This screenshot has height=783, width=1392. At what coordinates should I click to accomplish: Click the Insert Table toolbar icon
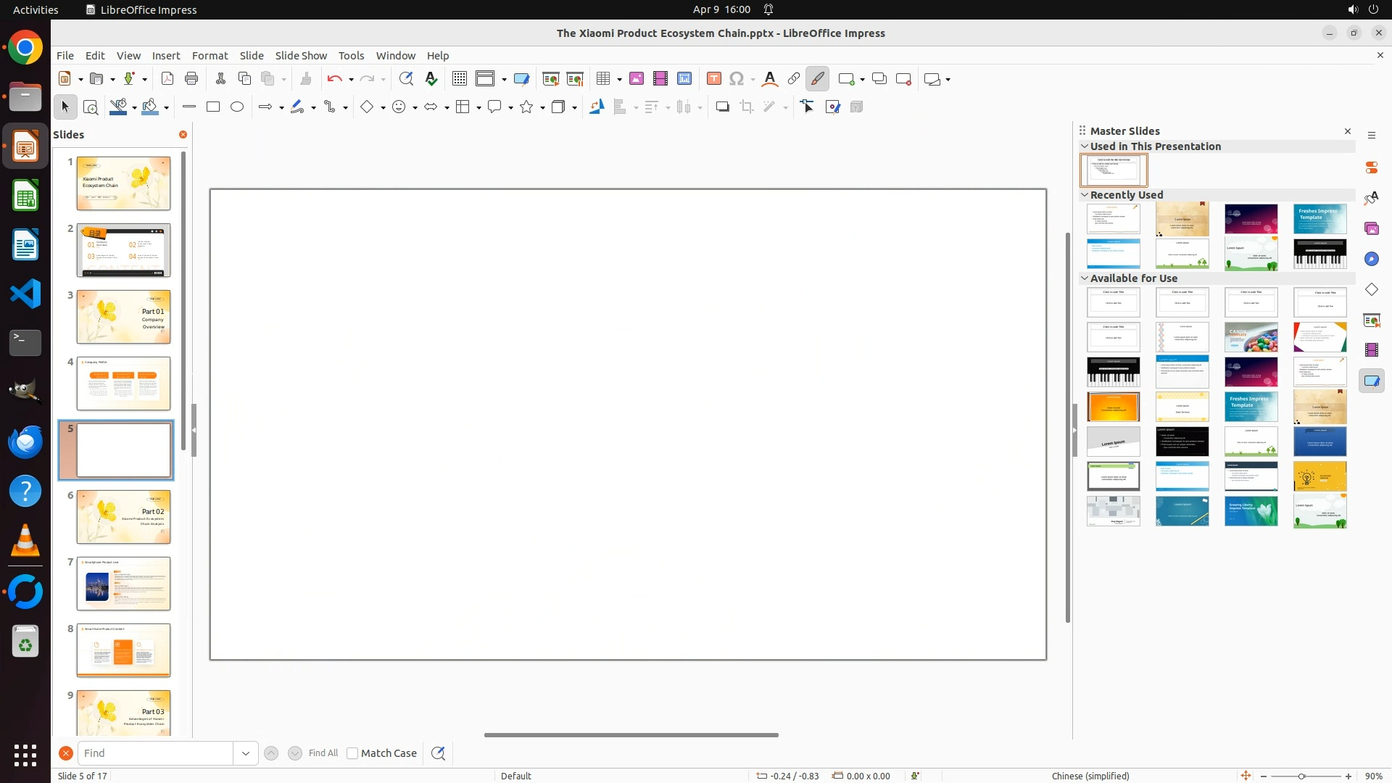602,79
